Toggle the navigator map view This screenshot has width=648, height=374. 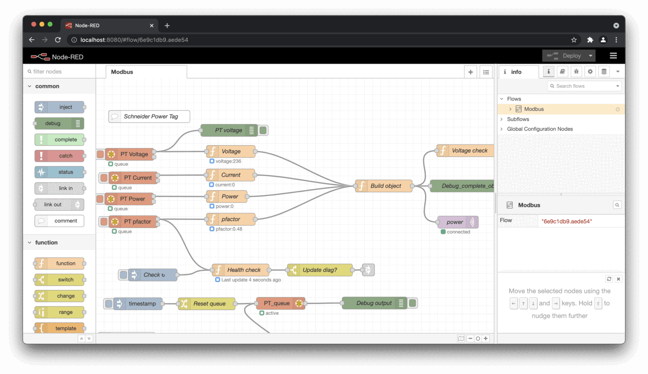click(x=461, y=338)
